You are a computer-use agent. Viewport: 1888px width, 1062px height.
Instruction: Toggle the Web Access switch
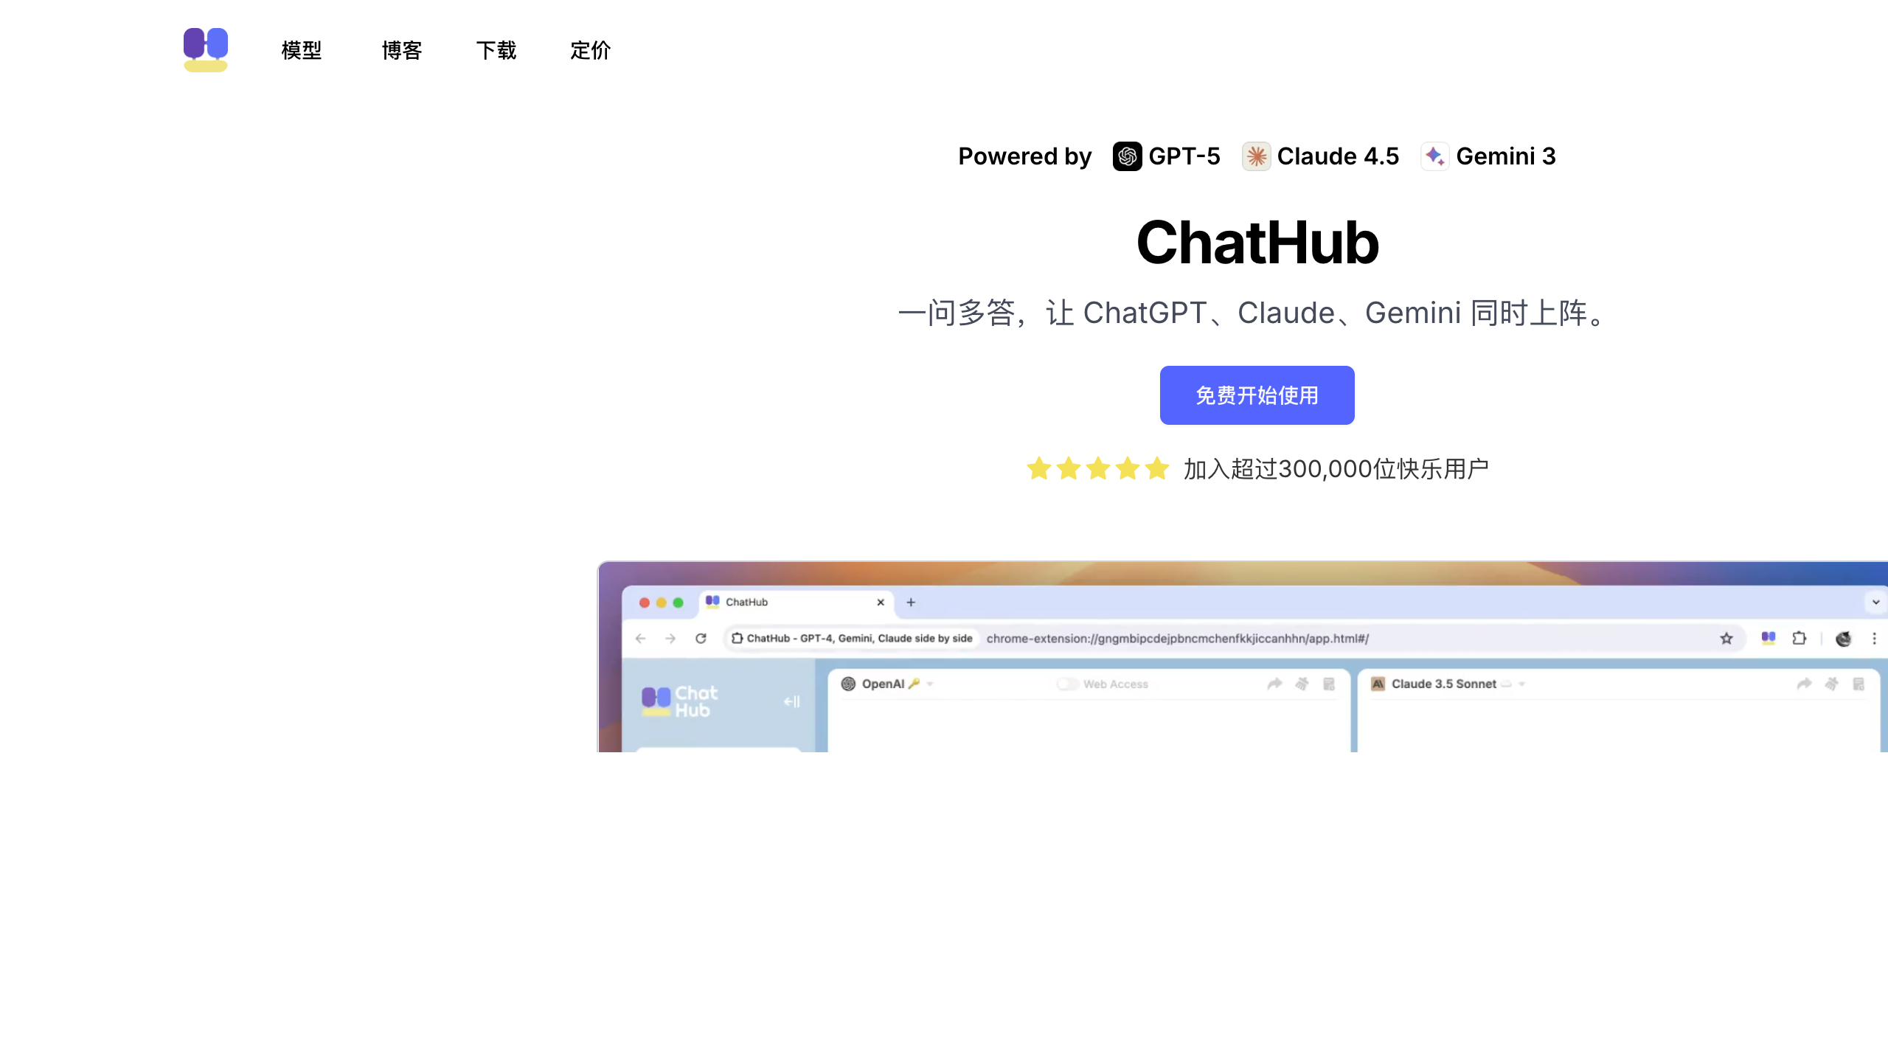pos(1067,684)
